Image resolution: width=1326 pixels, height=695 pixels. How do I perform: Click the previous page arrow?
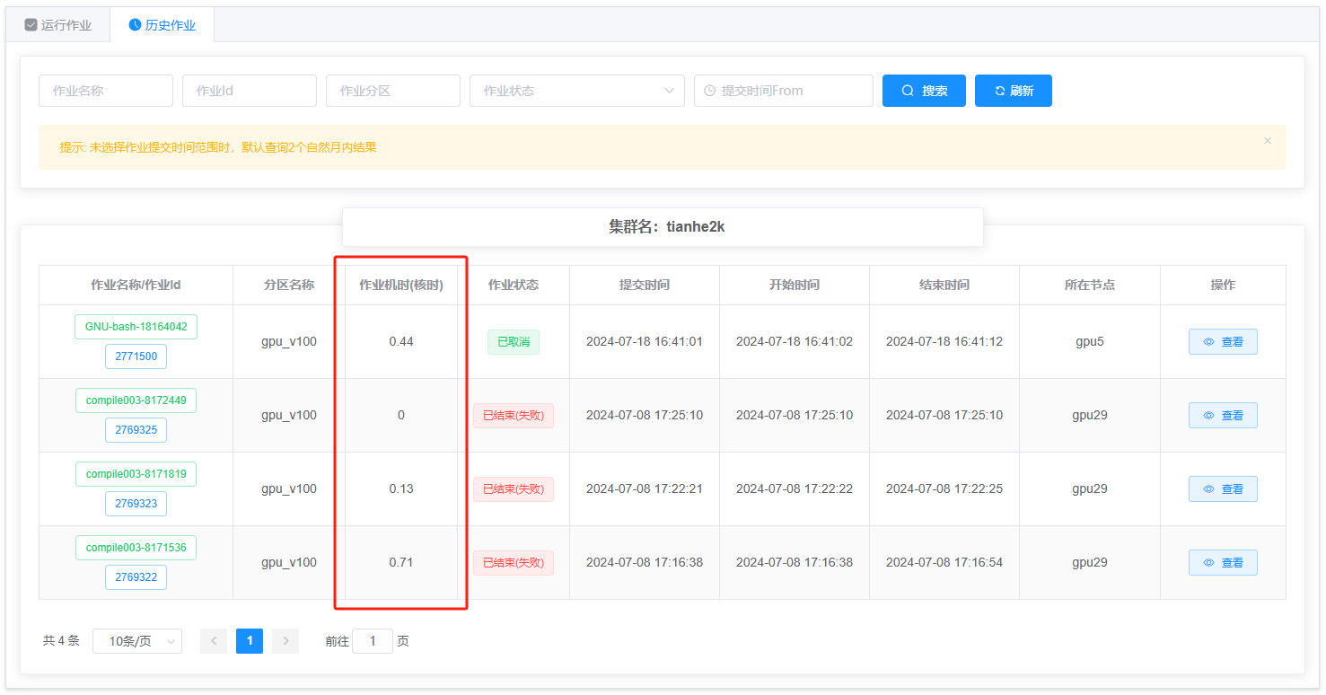tap(214, 641)
